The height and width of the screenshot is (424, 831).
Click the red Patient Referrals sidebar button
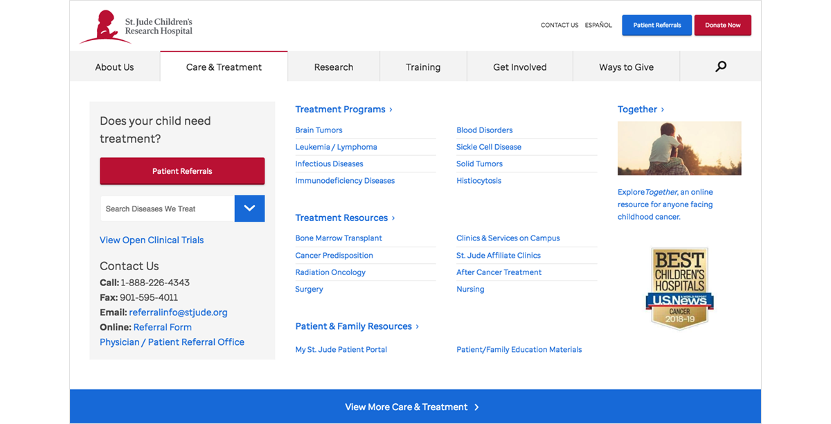point(182,171)
